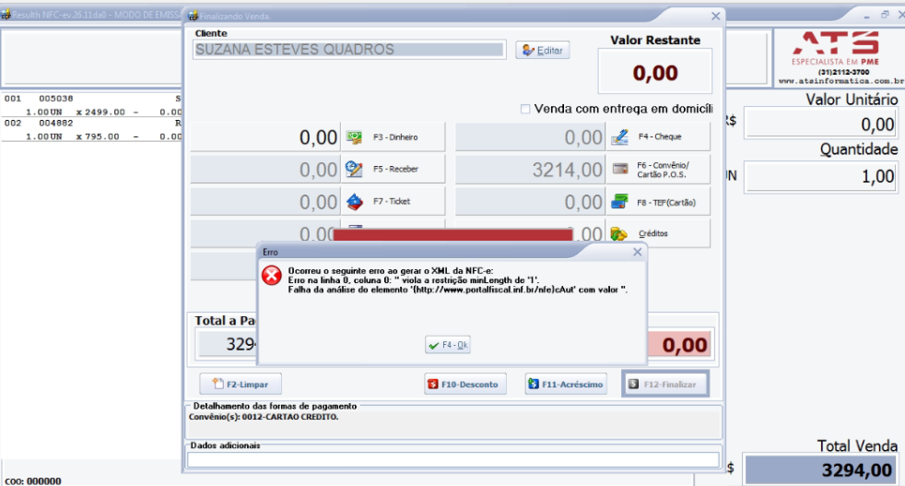Click the Quantidade value field

click(820, 176)
